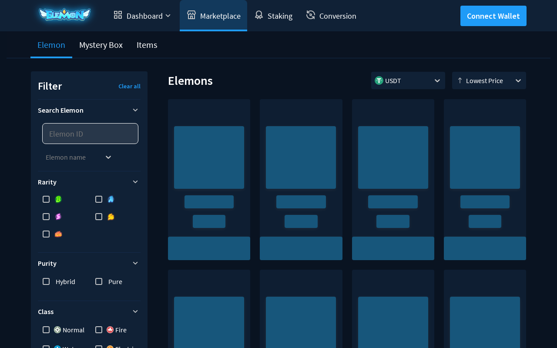Tick the B rarity checkbox
This screenshot has width=557, height=348.
point(46,199)
